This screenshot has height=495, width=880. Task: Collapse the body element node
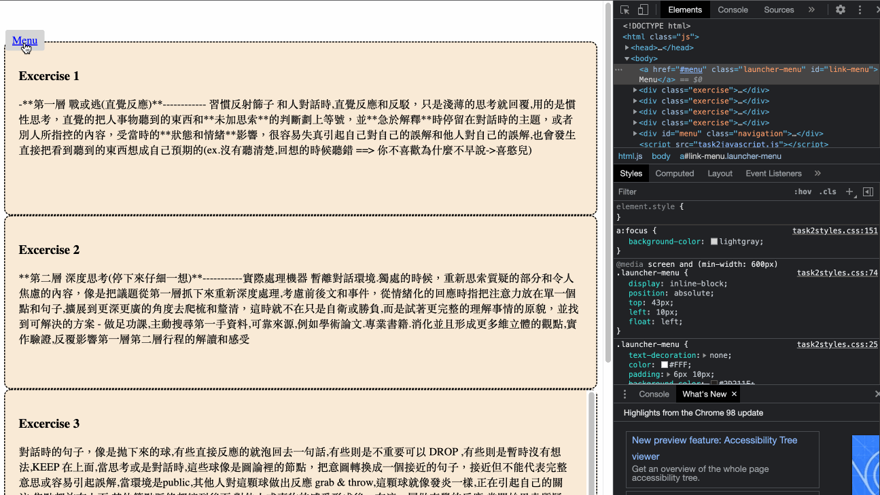[627, 58]
